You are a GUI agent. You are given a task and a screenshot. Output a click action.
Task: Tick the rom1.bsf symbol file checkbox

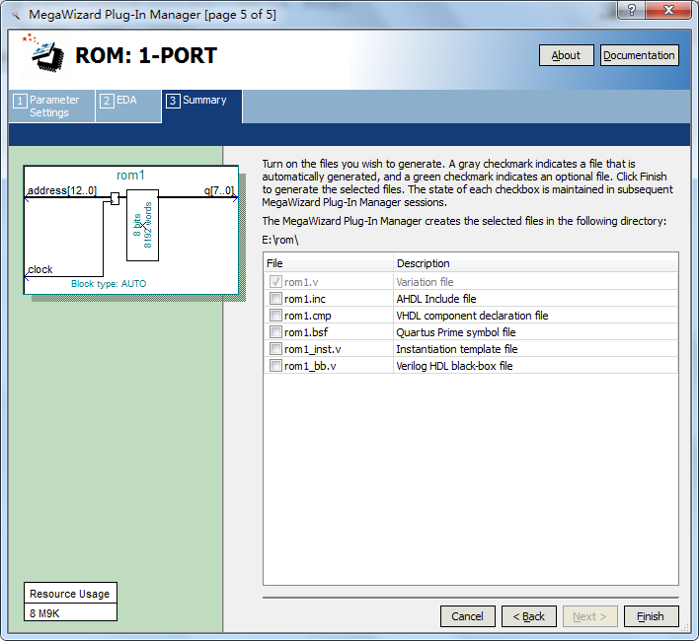pos(275,332)
